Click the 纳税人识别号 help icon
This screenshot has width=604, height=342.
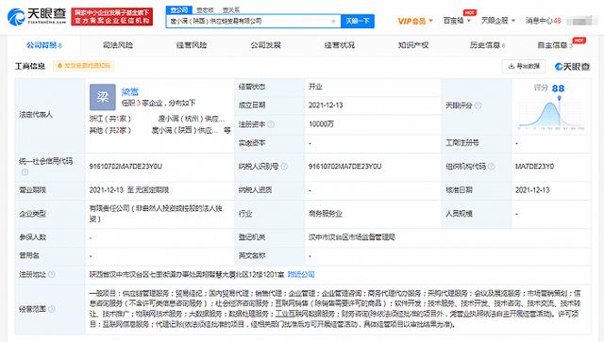[284, 166]
